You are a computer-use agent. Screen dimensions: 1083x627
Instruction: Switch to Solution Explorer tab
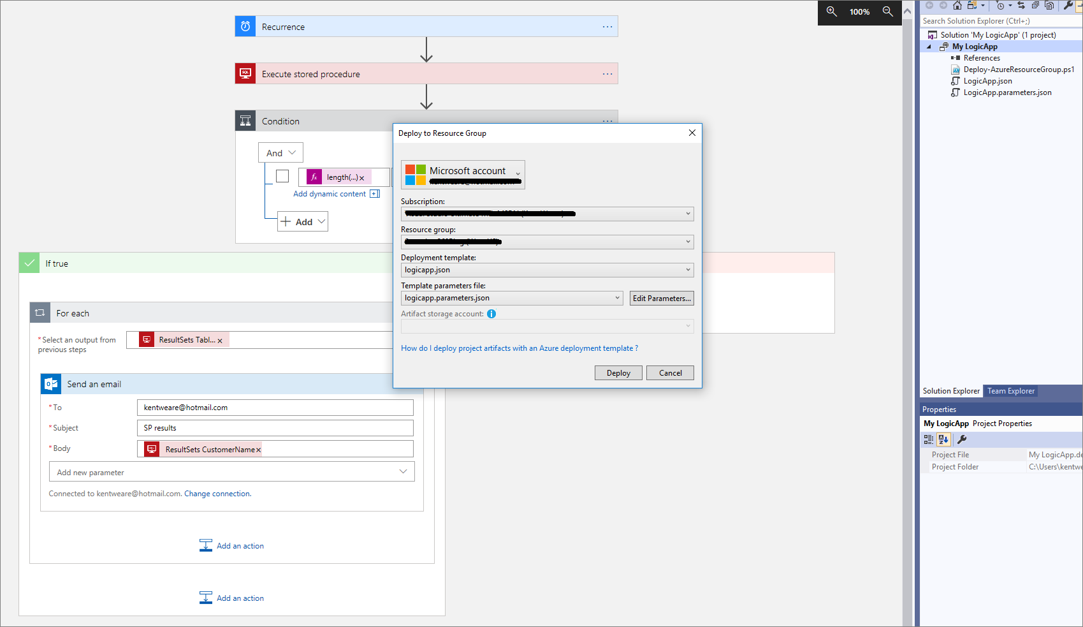(951, 391)
